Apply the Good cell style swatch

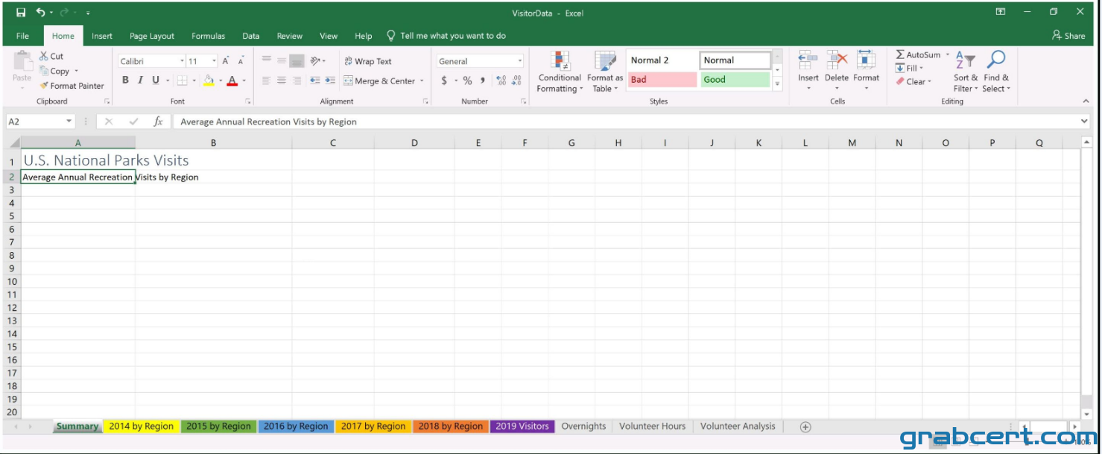point(735,80)
